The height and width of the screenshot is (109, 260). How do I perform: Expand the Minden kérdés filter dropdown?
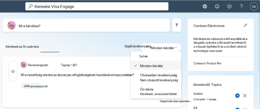click(160, 48)
